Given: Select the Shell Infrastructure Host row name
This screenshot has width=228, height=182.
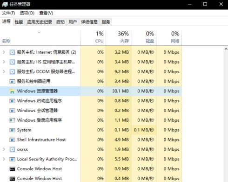Looking at the screenshot, I should [41, 140].
